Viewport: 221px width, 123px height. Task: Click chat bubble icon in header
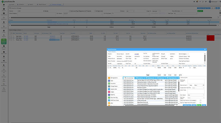pyautogui.click(x=203, y=2)
